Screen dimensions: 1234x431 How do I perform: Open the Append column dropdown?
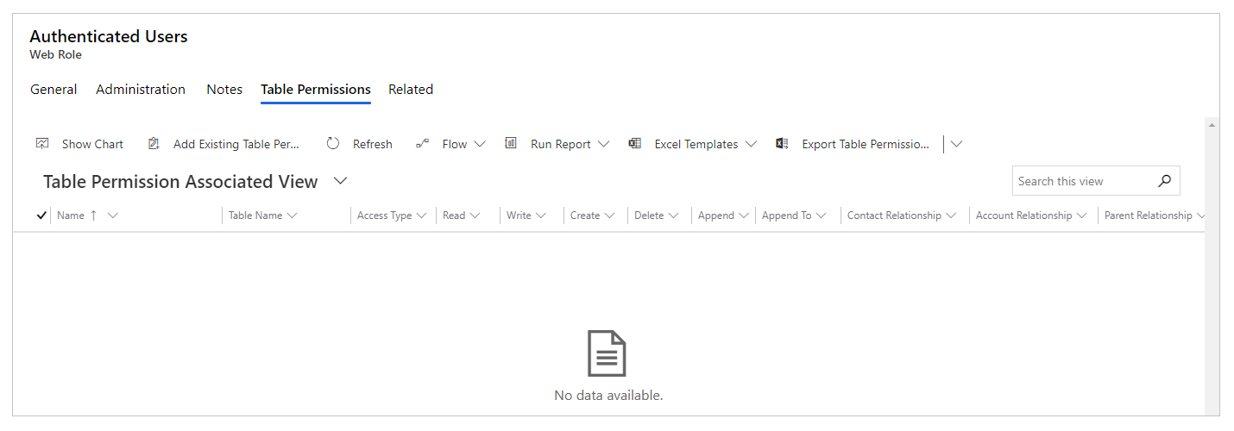tap(744, 215)
